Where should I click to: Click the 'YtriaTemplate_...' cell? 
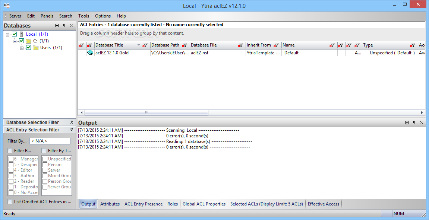coord(264,53)
